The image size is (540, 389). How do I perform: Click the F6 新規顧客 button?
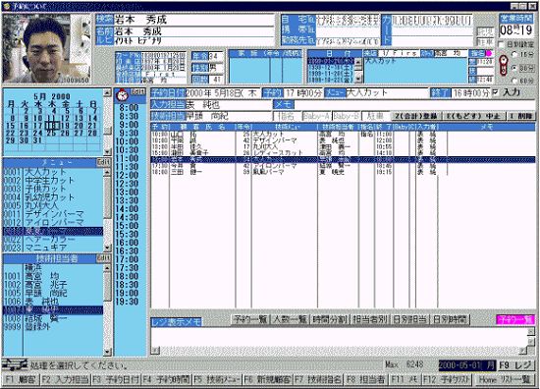[x=267, y=380]
